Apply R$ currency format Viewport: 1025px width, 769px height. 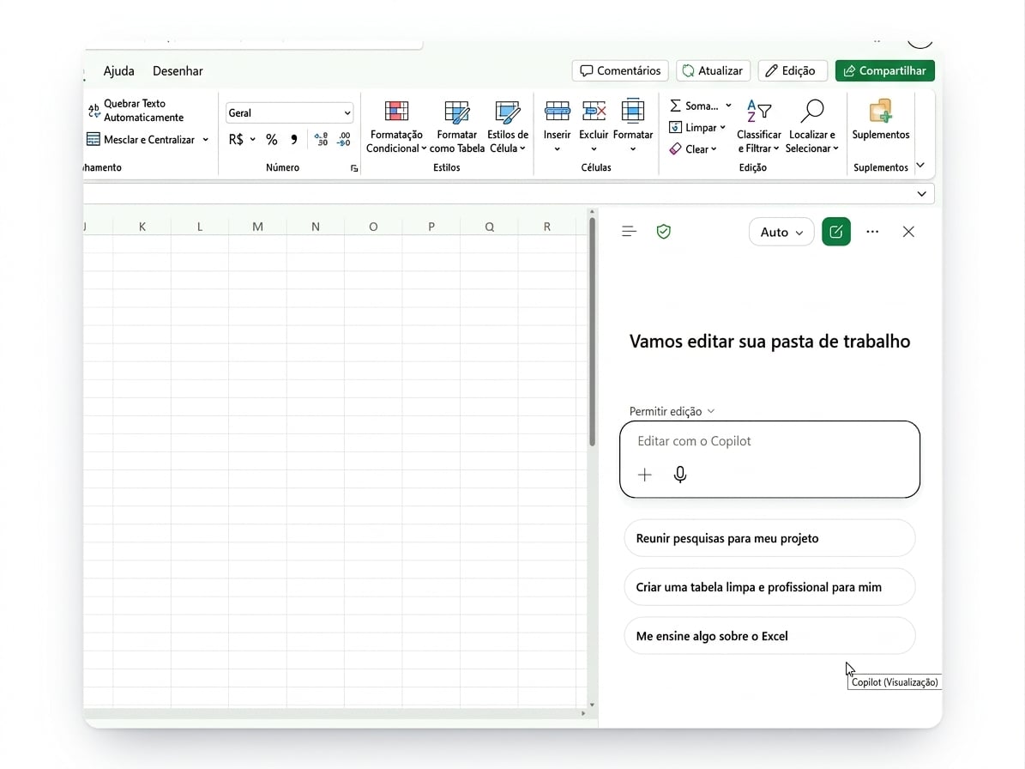(236, 139)
